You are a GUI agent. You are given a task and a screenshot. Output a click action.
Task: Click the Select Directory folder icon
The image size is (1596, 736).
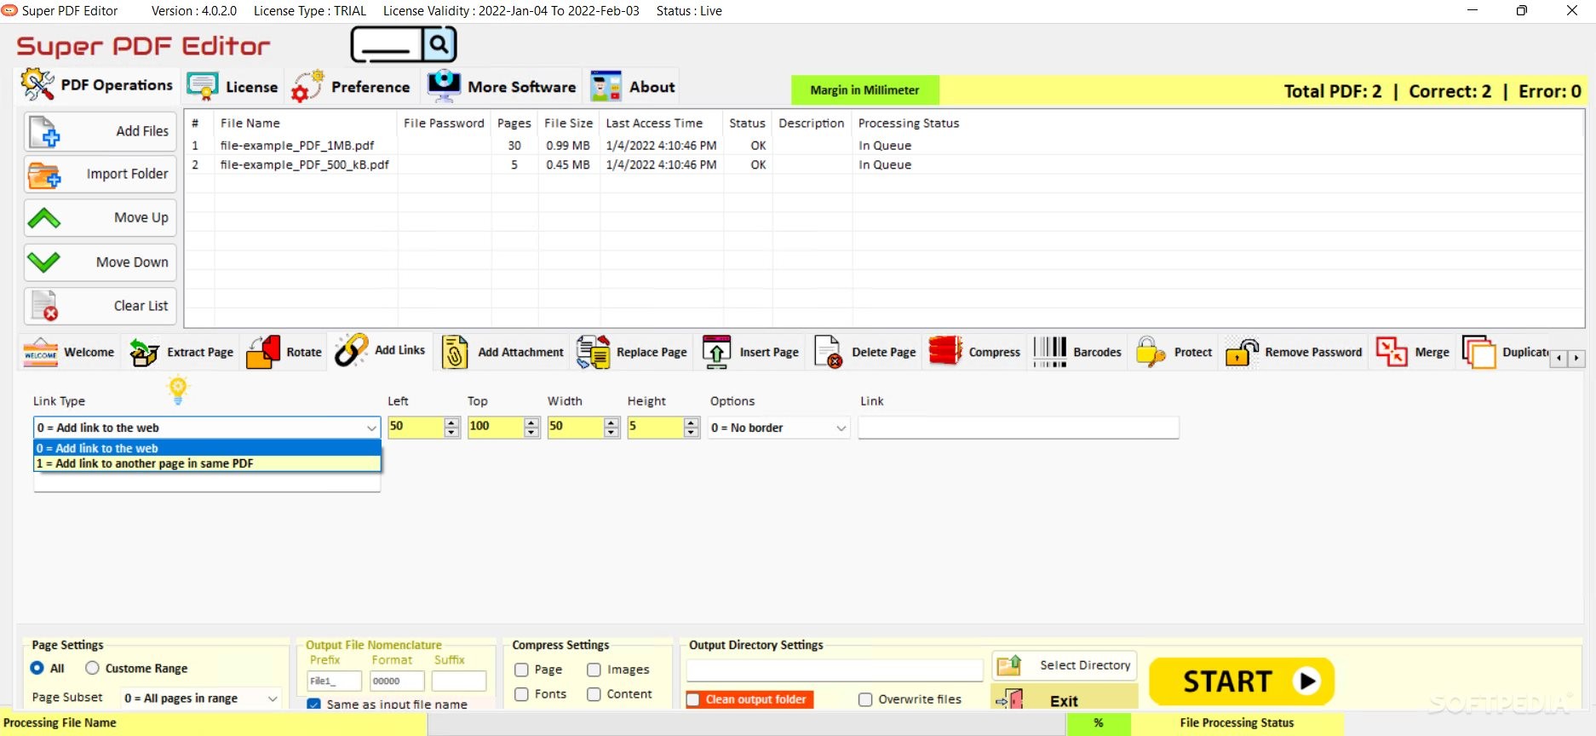[x=1009, y=664]
